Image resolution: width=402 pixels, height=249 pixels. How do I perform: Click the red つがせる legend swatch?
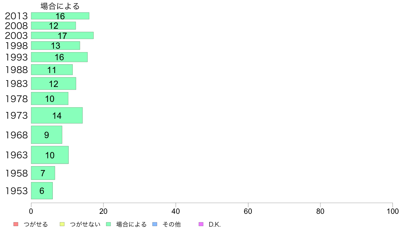coord(16,224)
